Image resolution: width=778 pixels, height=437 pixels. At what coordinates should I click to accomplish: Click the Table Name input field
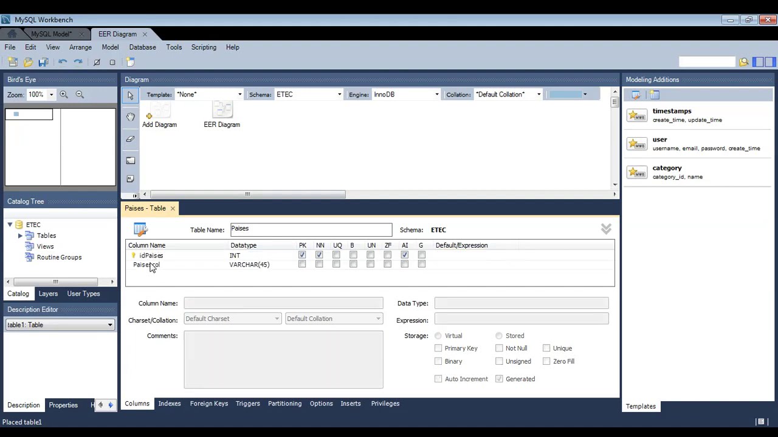(x=311, y=229)
